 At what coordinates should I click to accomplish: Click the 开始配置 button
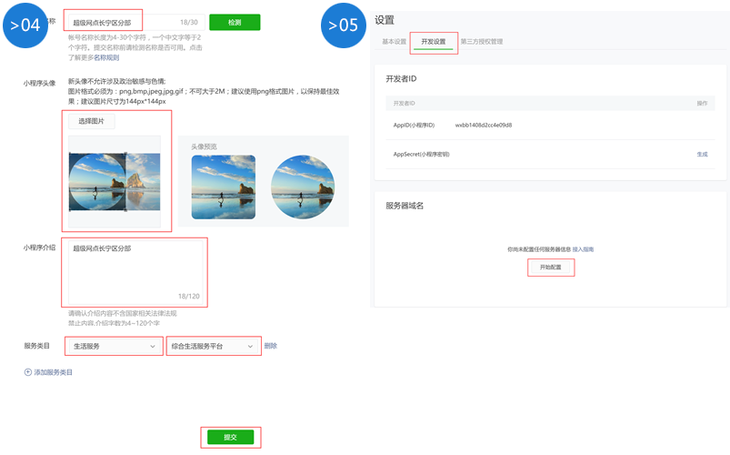(x=551, y=268)
